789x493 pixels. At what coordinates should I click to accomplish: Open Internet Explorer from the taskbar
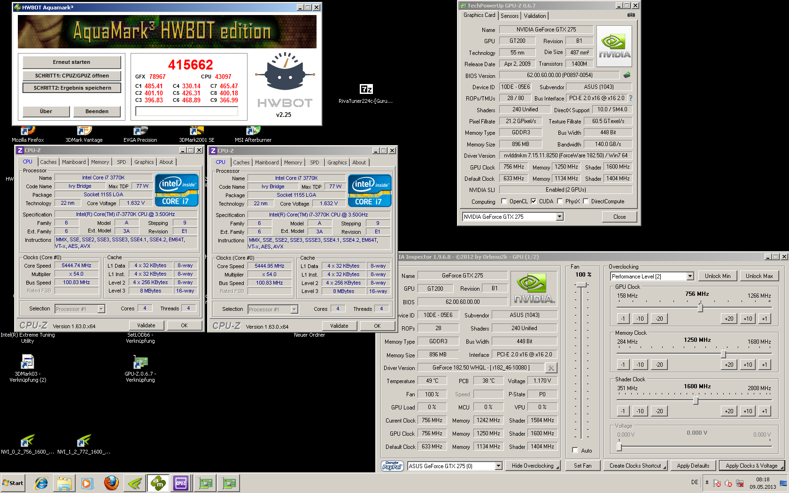coord(41,483)
